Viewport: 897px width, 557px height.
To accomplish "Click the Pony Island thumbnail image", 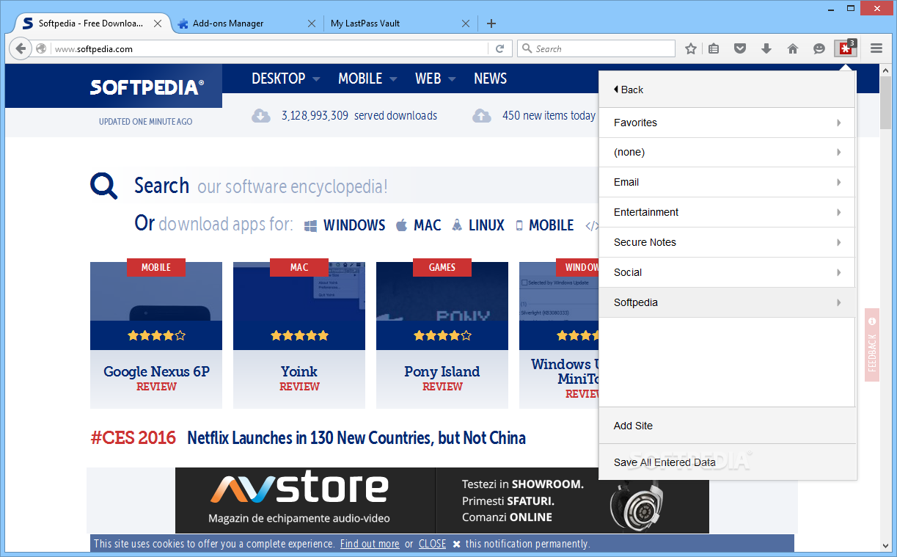I will 442,291.
